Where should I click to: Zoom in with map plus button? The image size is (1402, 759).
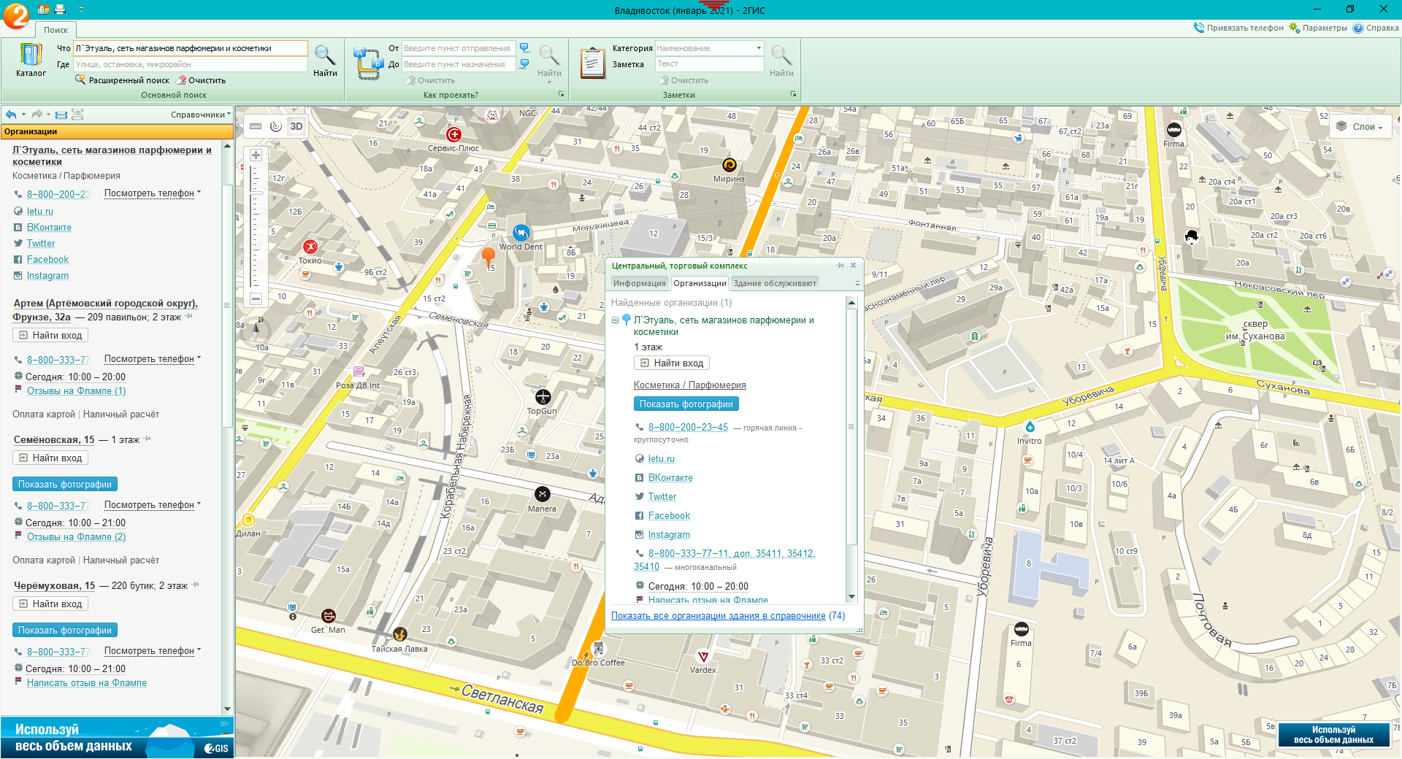256,155
